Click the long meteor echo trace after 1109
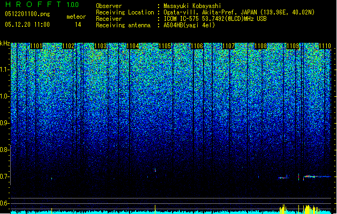Viewport: 337px width, 214px height. tap(317, 177)
